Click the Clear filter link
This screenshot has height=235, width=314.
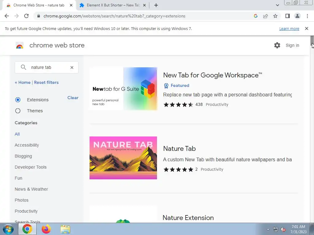point(73,98)
